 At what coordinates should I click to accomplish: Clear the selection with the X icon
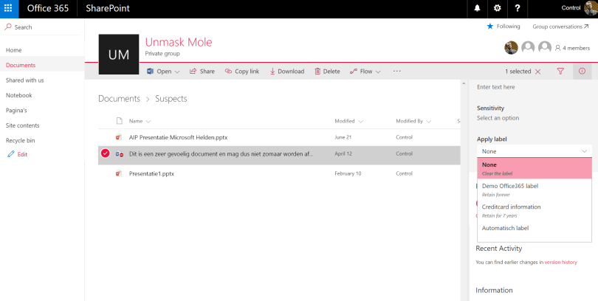[x=537, y=72]
